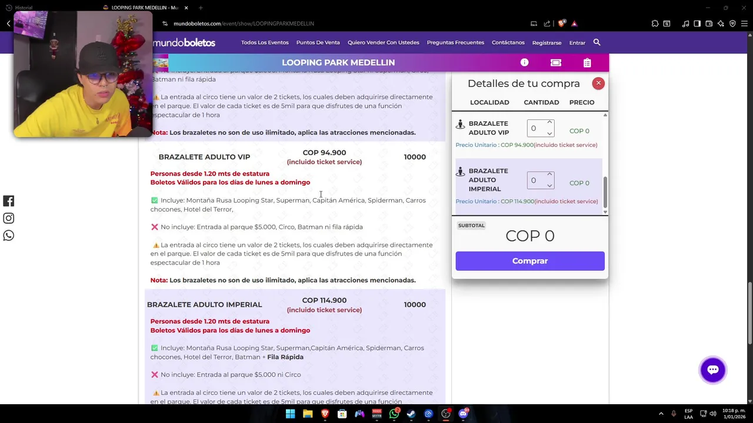The height and width of the screenshot is (423, 753).
Task: Open Steam from the taskbar
Action: click(x=411, y=414)
